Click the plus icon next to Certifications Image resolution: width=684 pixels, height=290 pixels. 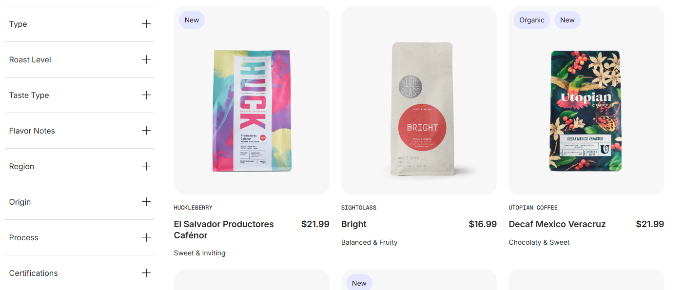coord(146,273)
